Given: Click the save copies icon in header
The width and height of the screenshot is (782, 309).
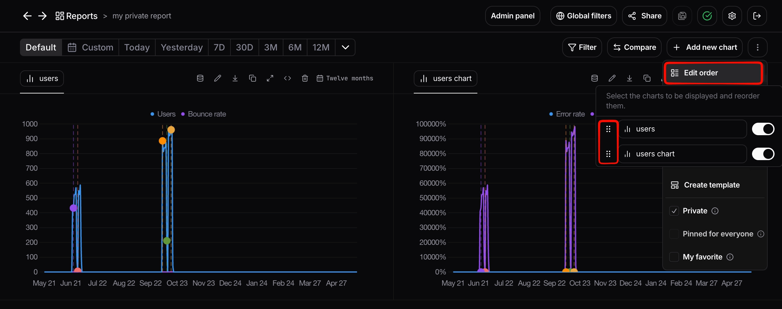Looking at the screenshot, I should 682,16.
